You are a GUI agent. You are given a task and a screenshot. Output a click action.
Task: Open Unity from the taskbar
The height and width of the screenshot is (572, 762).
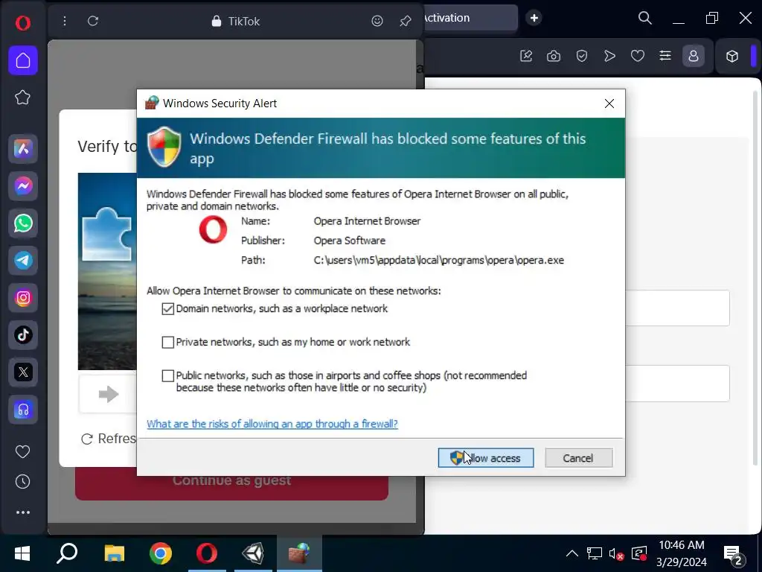click(253, 553)
